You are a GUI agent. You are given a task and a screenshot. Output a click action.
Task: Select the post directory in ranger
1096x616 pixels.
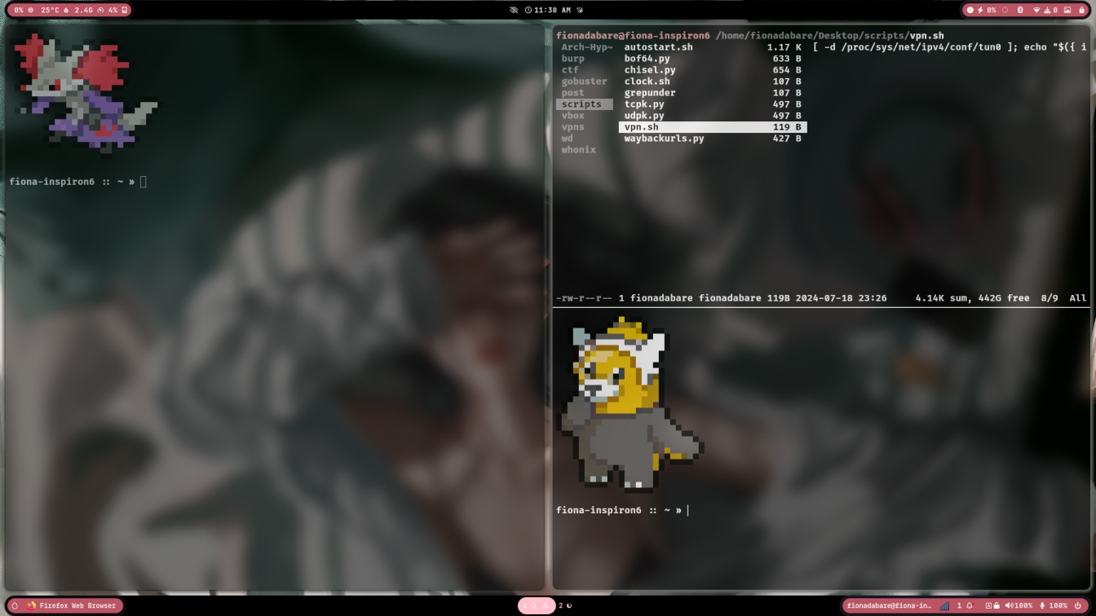pos(572,93)
